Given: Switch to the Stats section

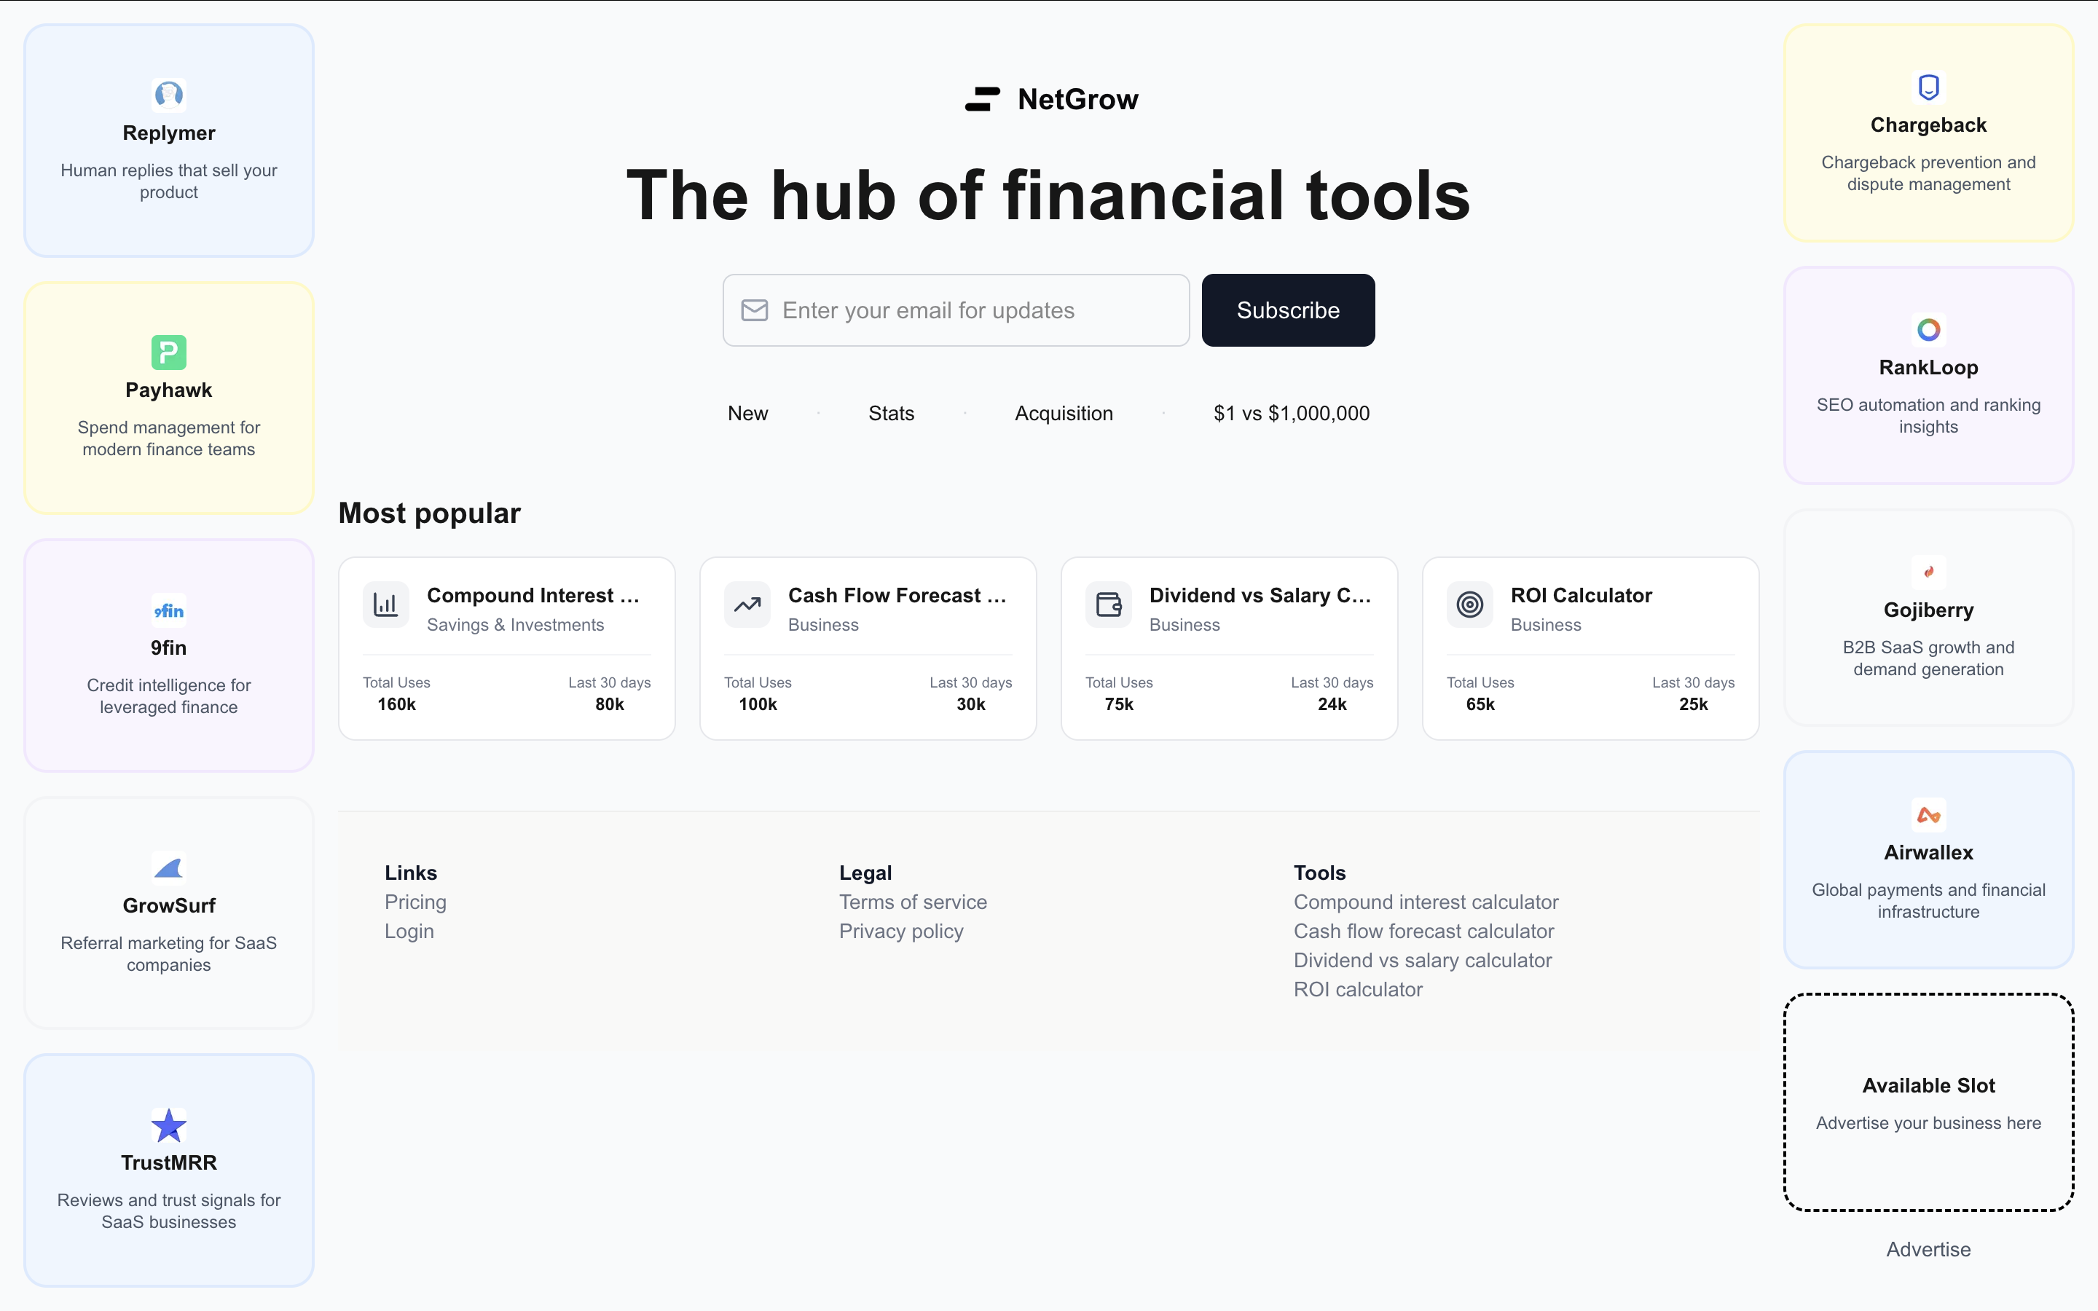Looking at the screenshot, I should [x=890, y=413].
